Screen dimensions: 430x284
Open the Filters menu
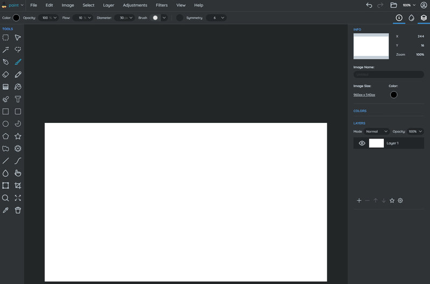click(x=161, y=5)
